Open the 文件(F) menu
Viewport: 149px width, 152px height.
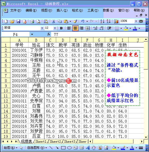pyautogui.click(x=16, y=10)
